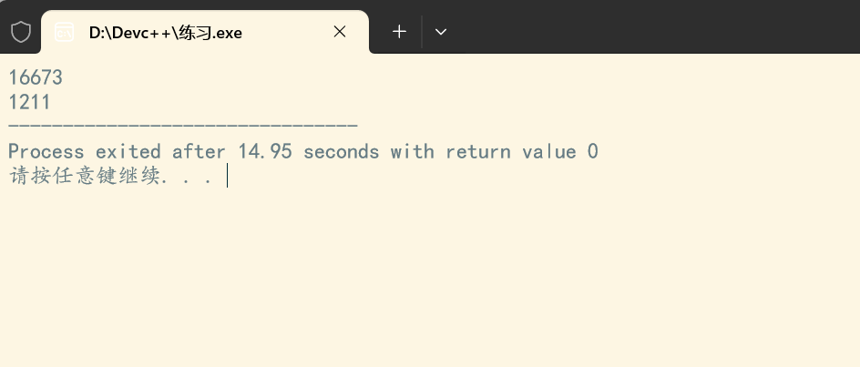Click the dashed separator line
Screen dimensions: 860x367
click(x=183, y=126)
